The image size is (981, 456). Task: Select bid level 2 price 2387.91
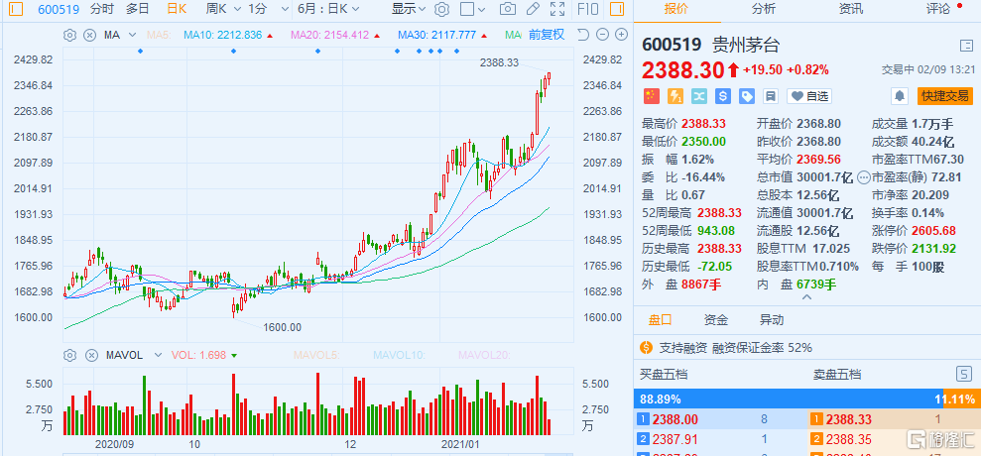pos(674,439)
